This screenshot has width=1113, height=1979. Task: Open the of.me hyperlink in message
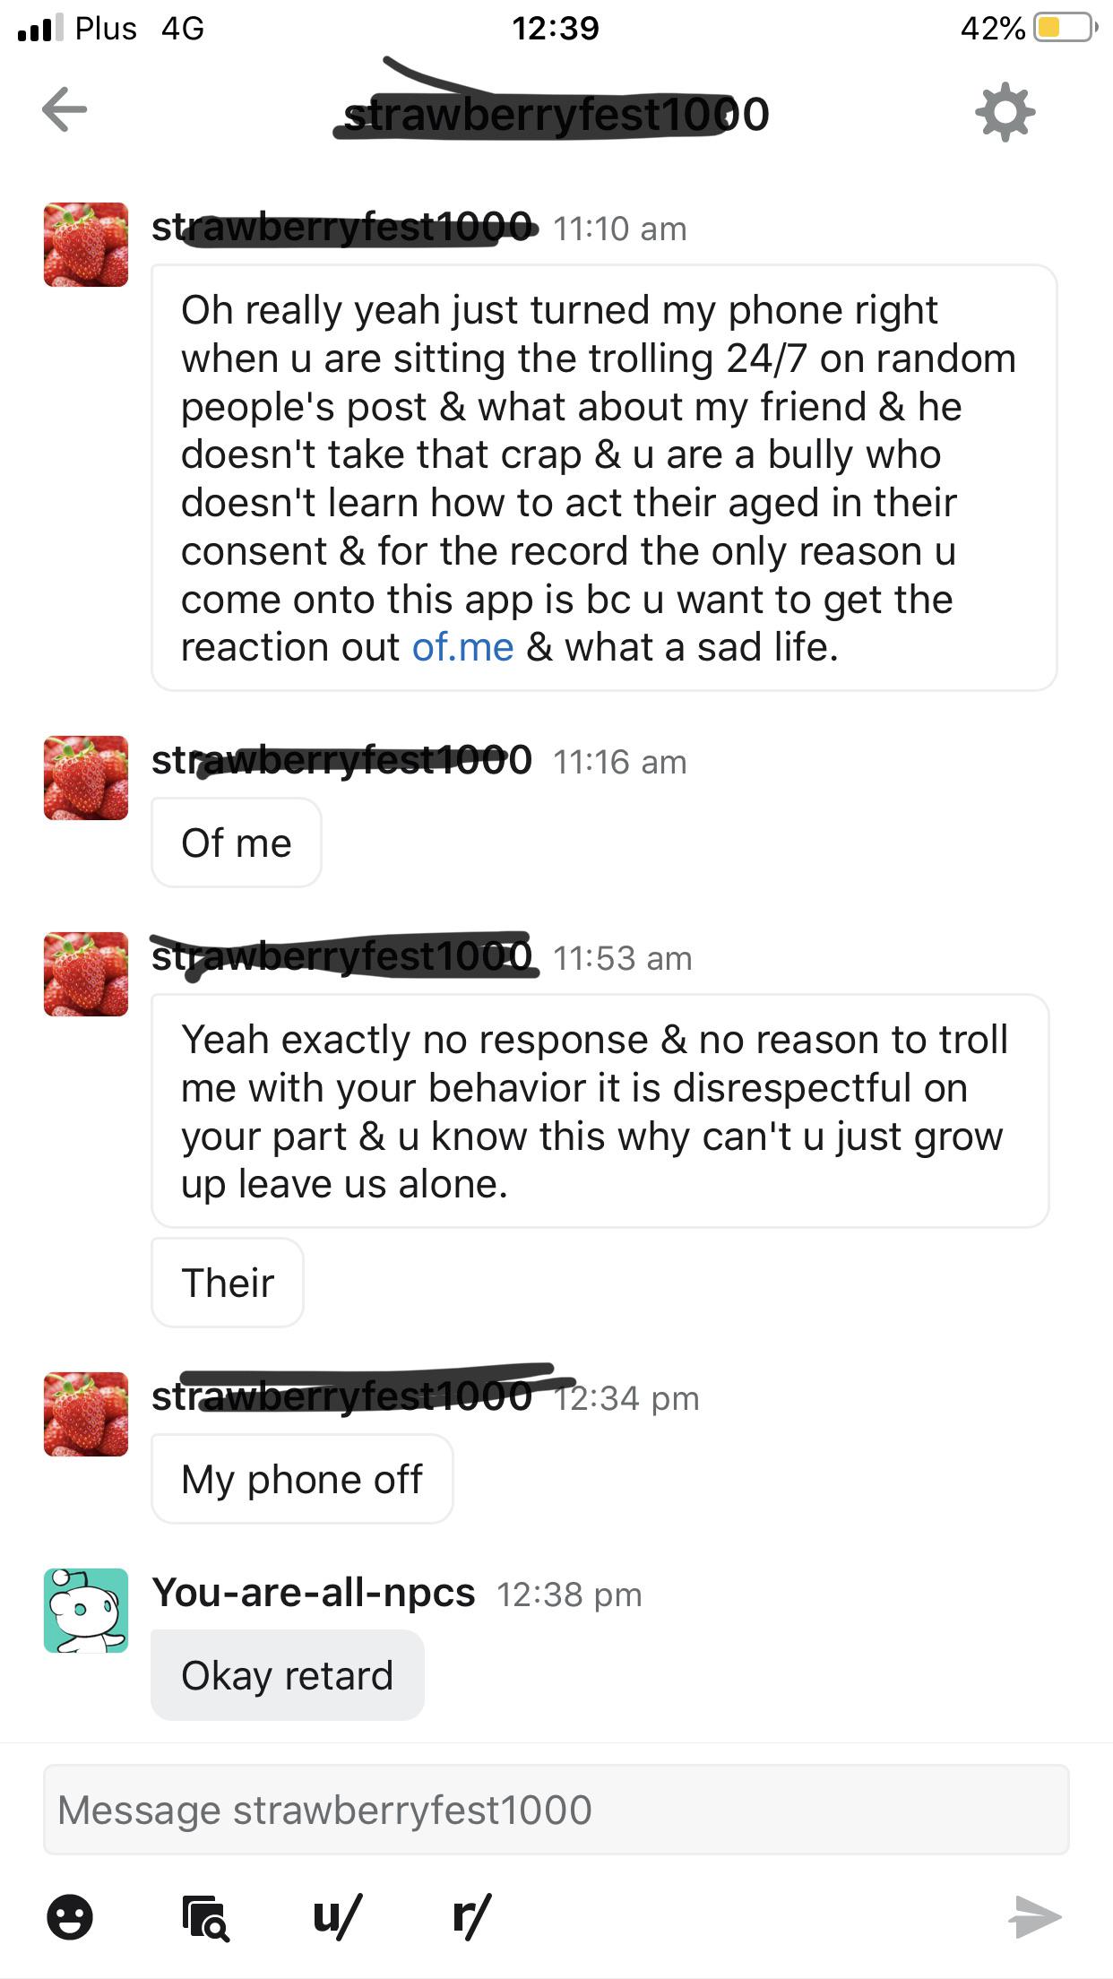pos(462,647)
